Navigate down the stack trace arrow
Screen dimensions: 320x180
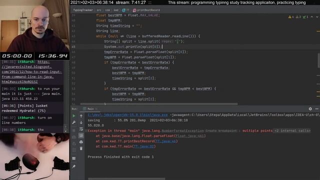[81, 122]
